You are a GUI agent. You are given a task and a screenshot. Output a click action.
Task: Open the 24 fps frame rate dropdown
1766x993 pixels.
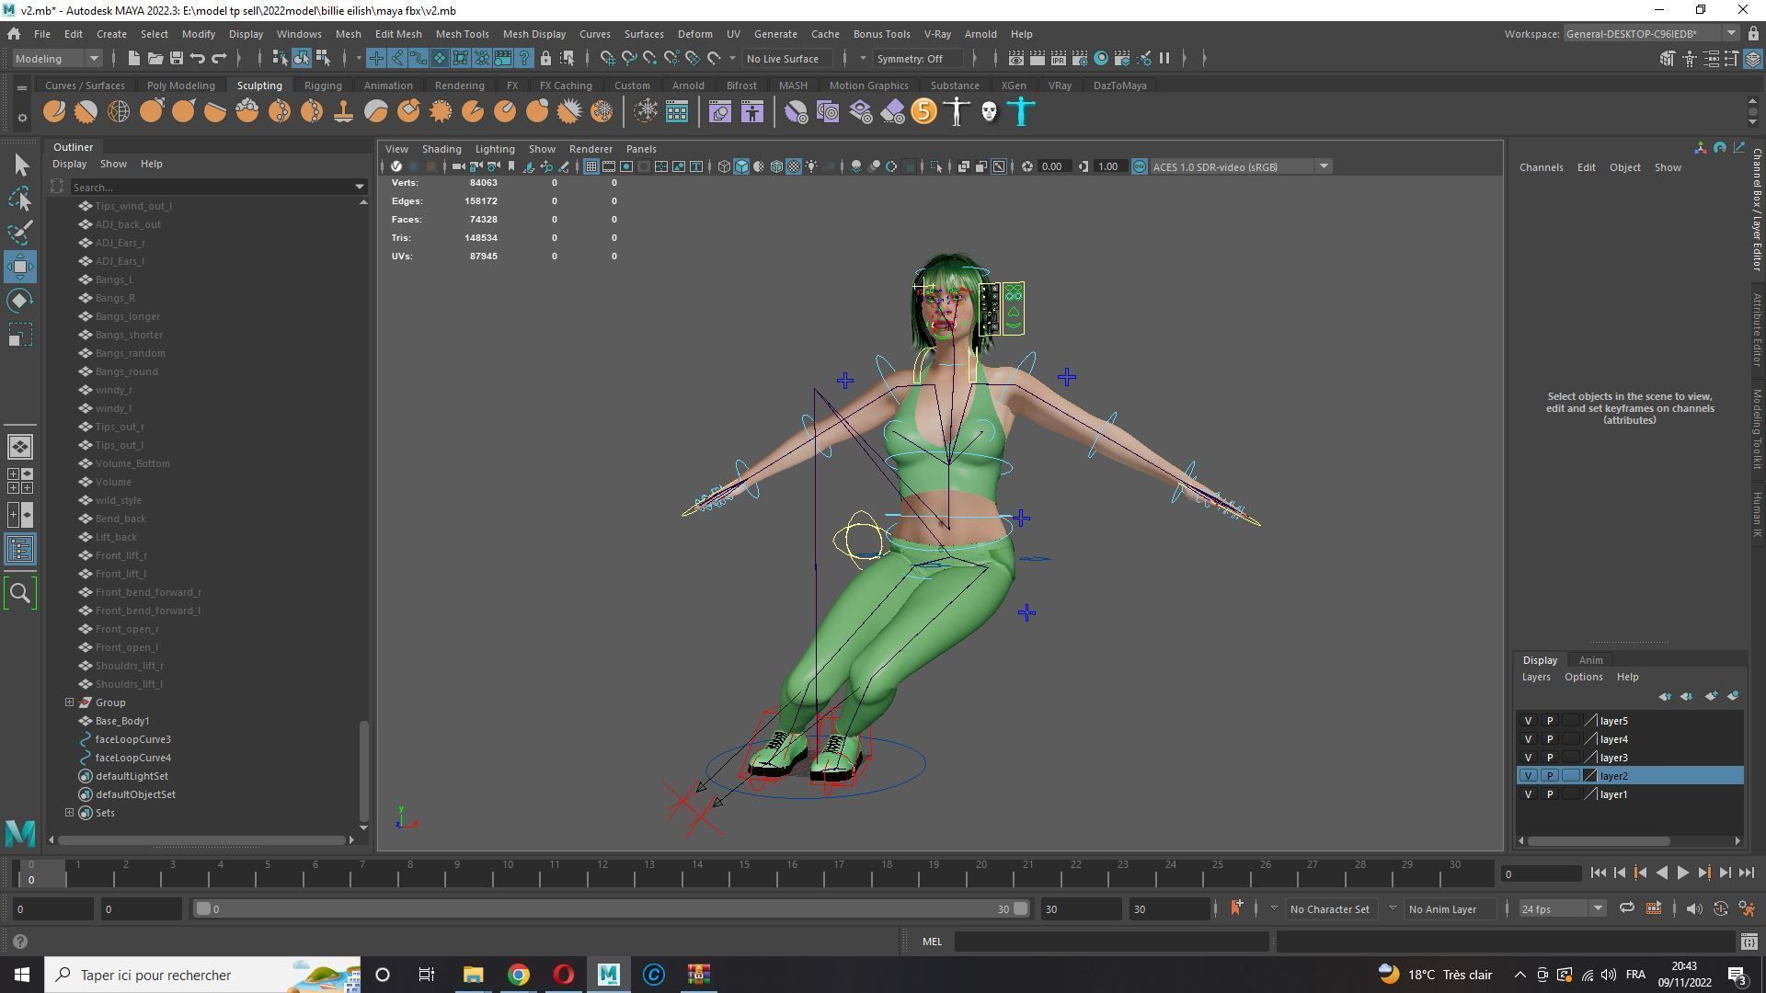pyautogui.click(x=1561, y=908)
